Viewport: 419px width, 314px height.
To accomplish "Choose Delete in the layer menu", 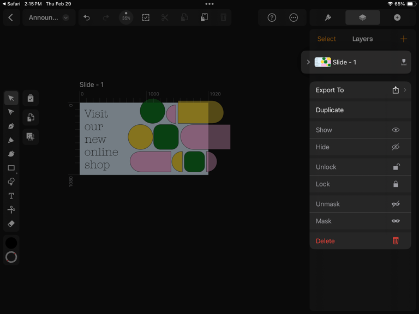I will (x=360, y=241).
